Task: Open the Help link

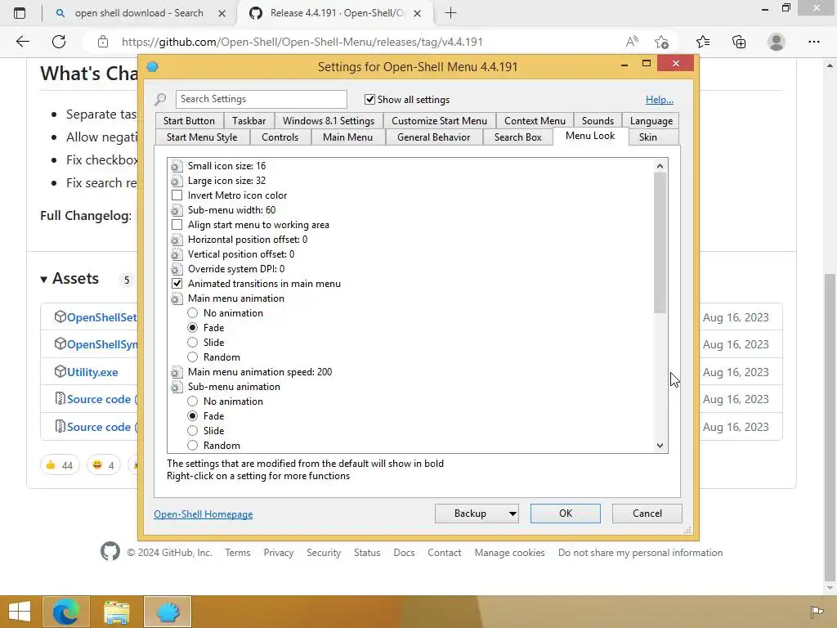Action: [660, 100]
